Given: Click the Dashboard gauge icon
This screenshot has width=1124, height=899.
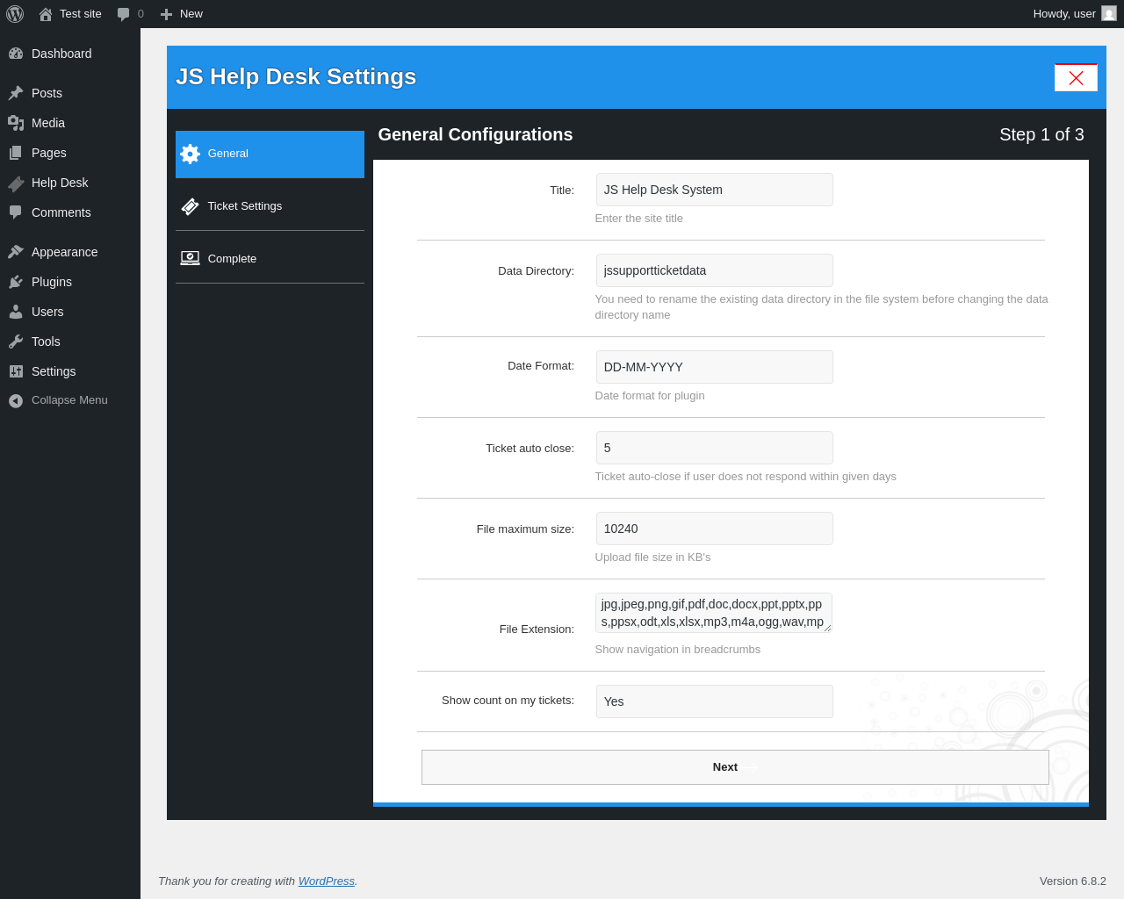Looking at the screenshot, I should click(x=16, y=54).
